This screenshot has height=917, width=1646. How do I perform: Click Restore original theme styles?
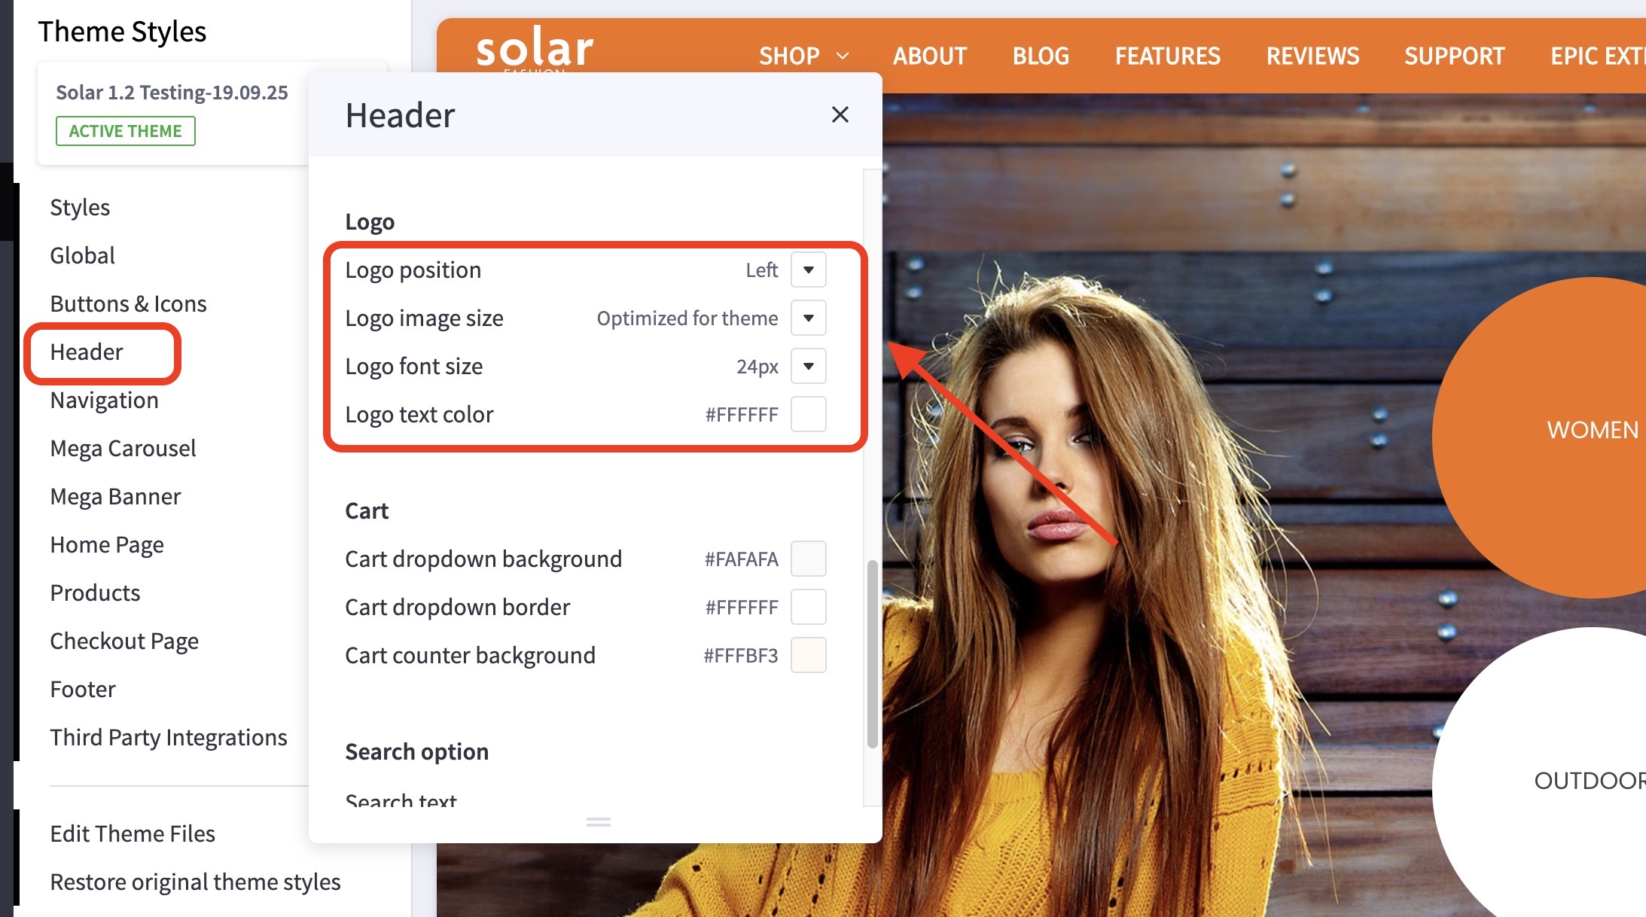tap(195, 882)
